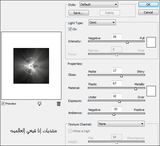The width and height of the screenshot is (160, 146).
Task: Expand the Texture Channel dropdown
Action: 121,124
